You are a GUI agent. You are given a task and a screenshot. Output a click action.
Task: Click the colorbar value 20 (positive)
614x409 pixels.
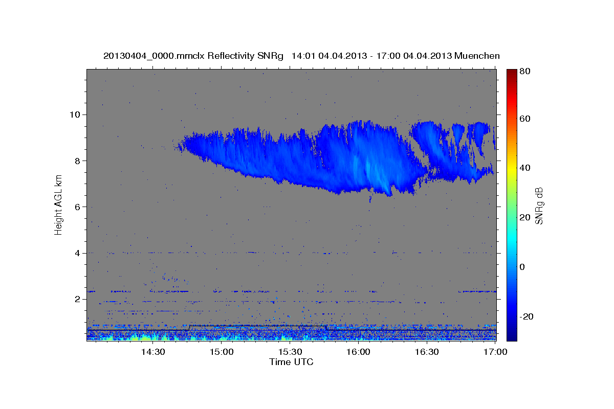pyautogui.click(x=524, y=217)
